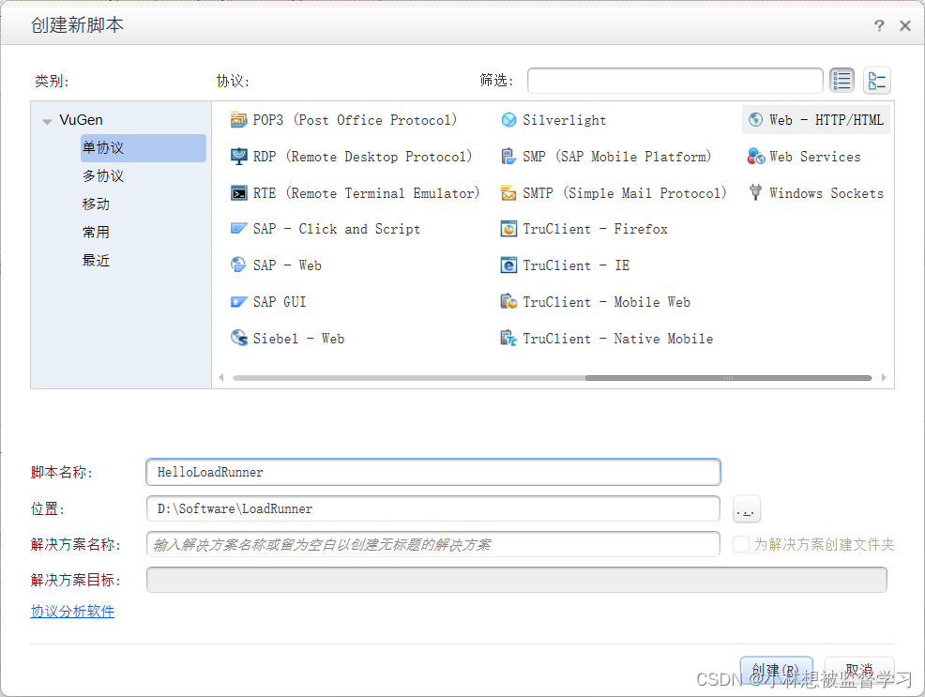Browse location with the ... button
The width and height of the screenshot is (925, 697).
pos(746,508)
